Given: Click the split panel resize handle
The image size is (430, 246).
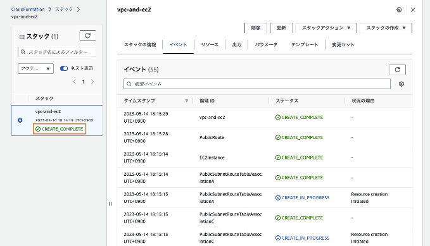Looking at the screenshot, I should point(110,204).
